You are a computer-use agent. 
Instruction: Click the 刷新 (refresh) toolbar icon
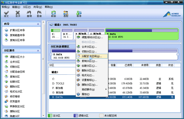pyautogui.click(x=53, y=14)
